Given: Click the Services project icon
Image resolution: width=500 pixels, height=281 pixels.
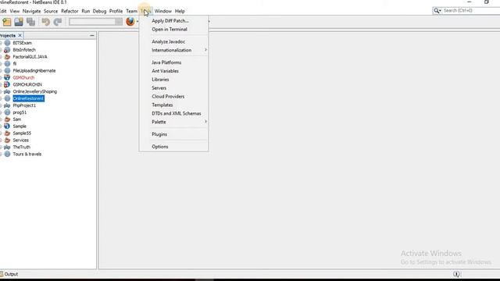Looking at the screenshot, I should (7, 140).
